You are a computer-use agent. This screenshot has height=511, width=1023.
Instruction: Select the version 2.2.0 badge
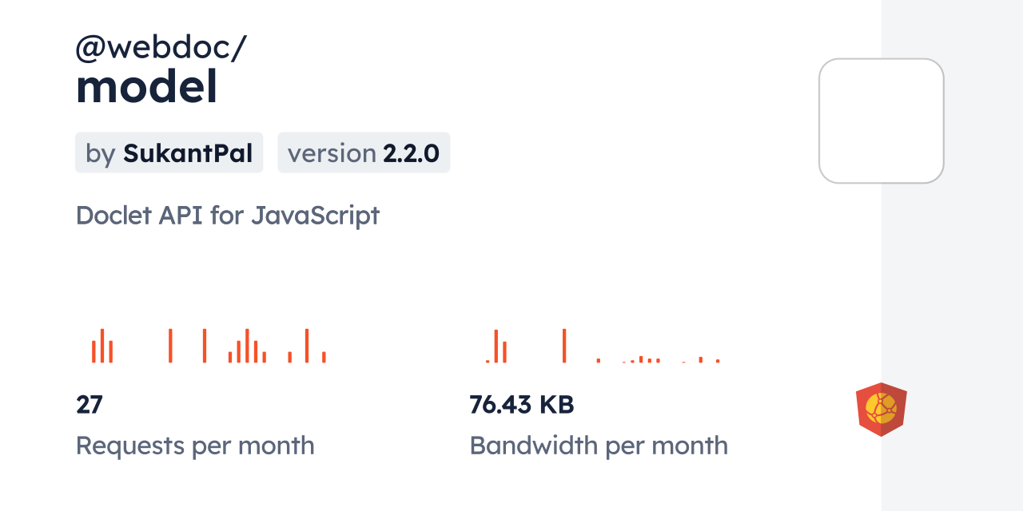[364, 153]
